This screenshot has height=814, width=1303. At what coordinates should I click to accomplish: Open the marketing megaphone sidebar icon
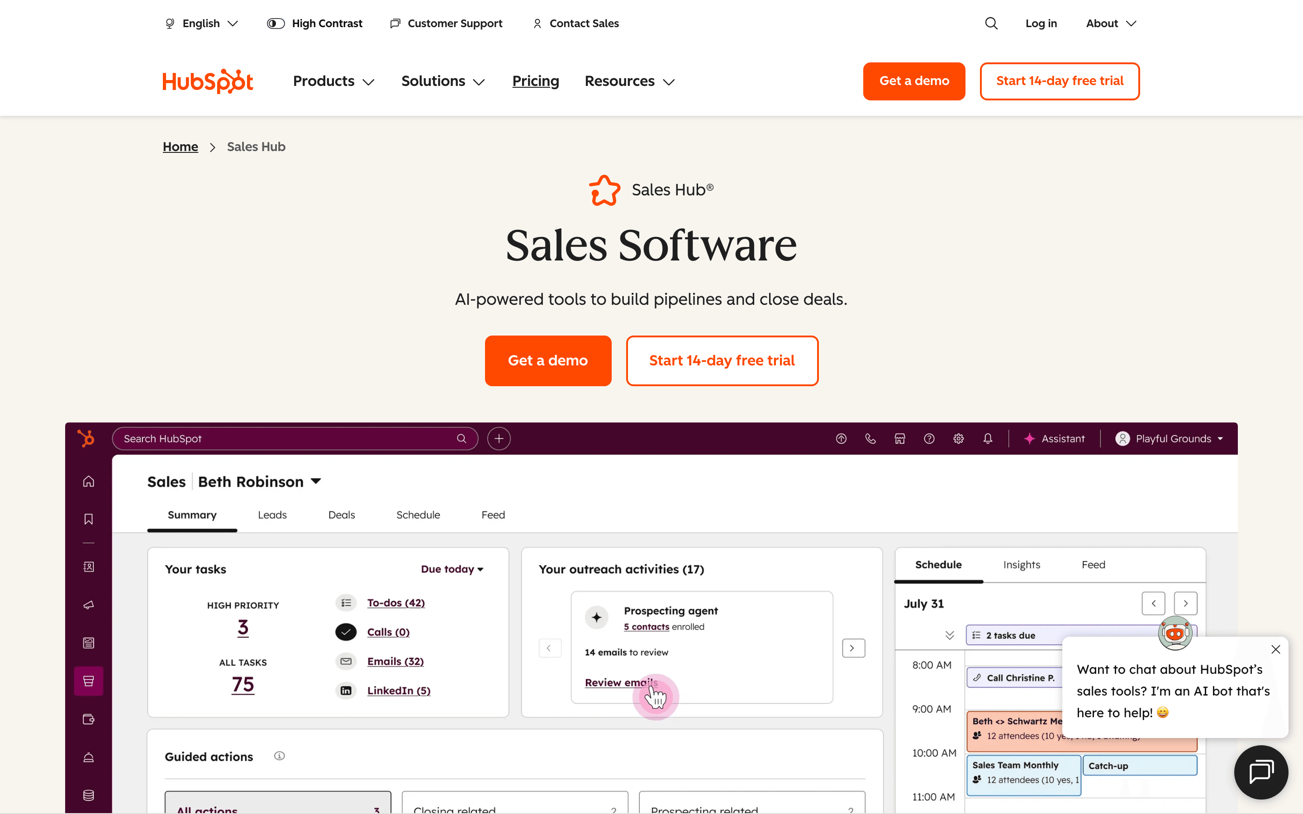tap(88, 605)
